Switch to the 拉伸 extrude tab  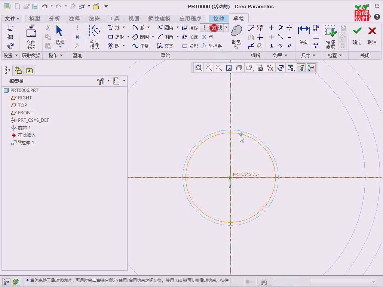click(x=218, y=18)
